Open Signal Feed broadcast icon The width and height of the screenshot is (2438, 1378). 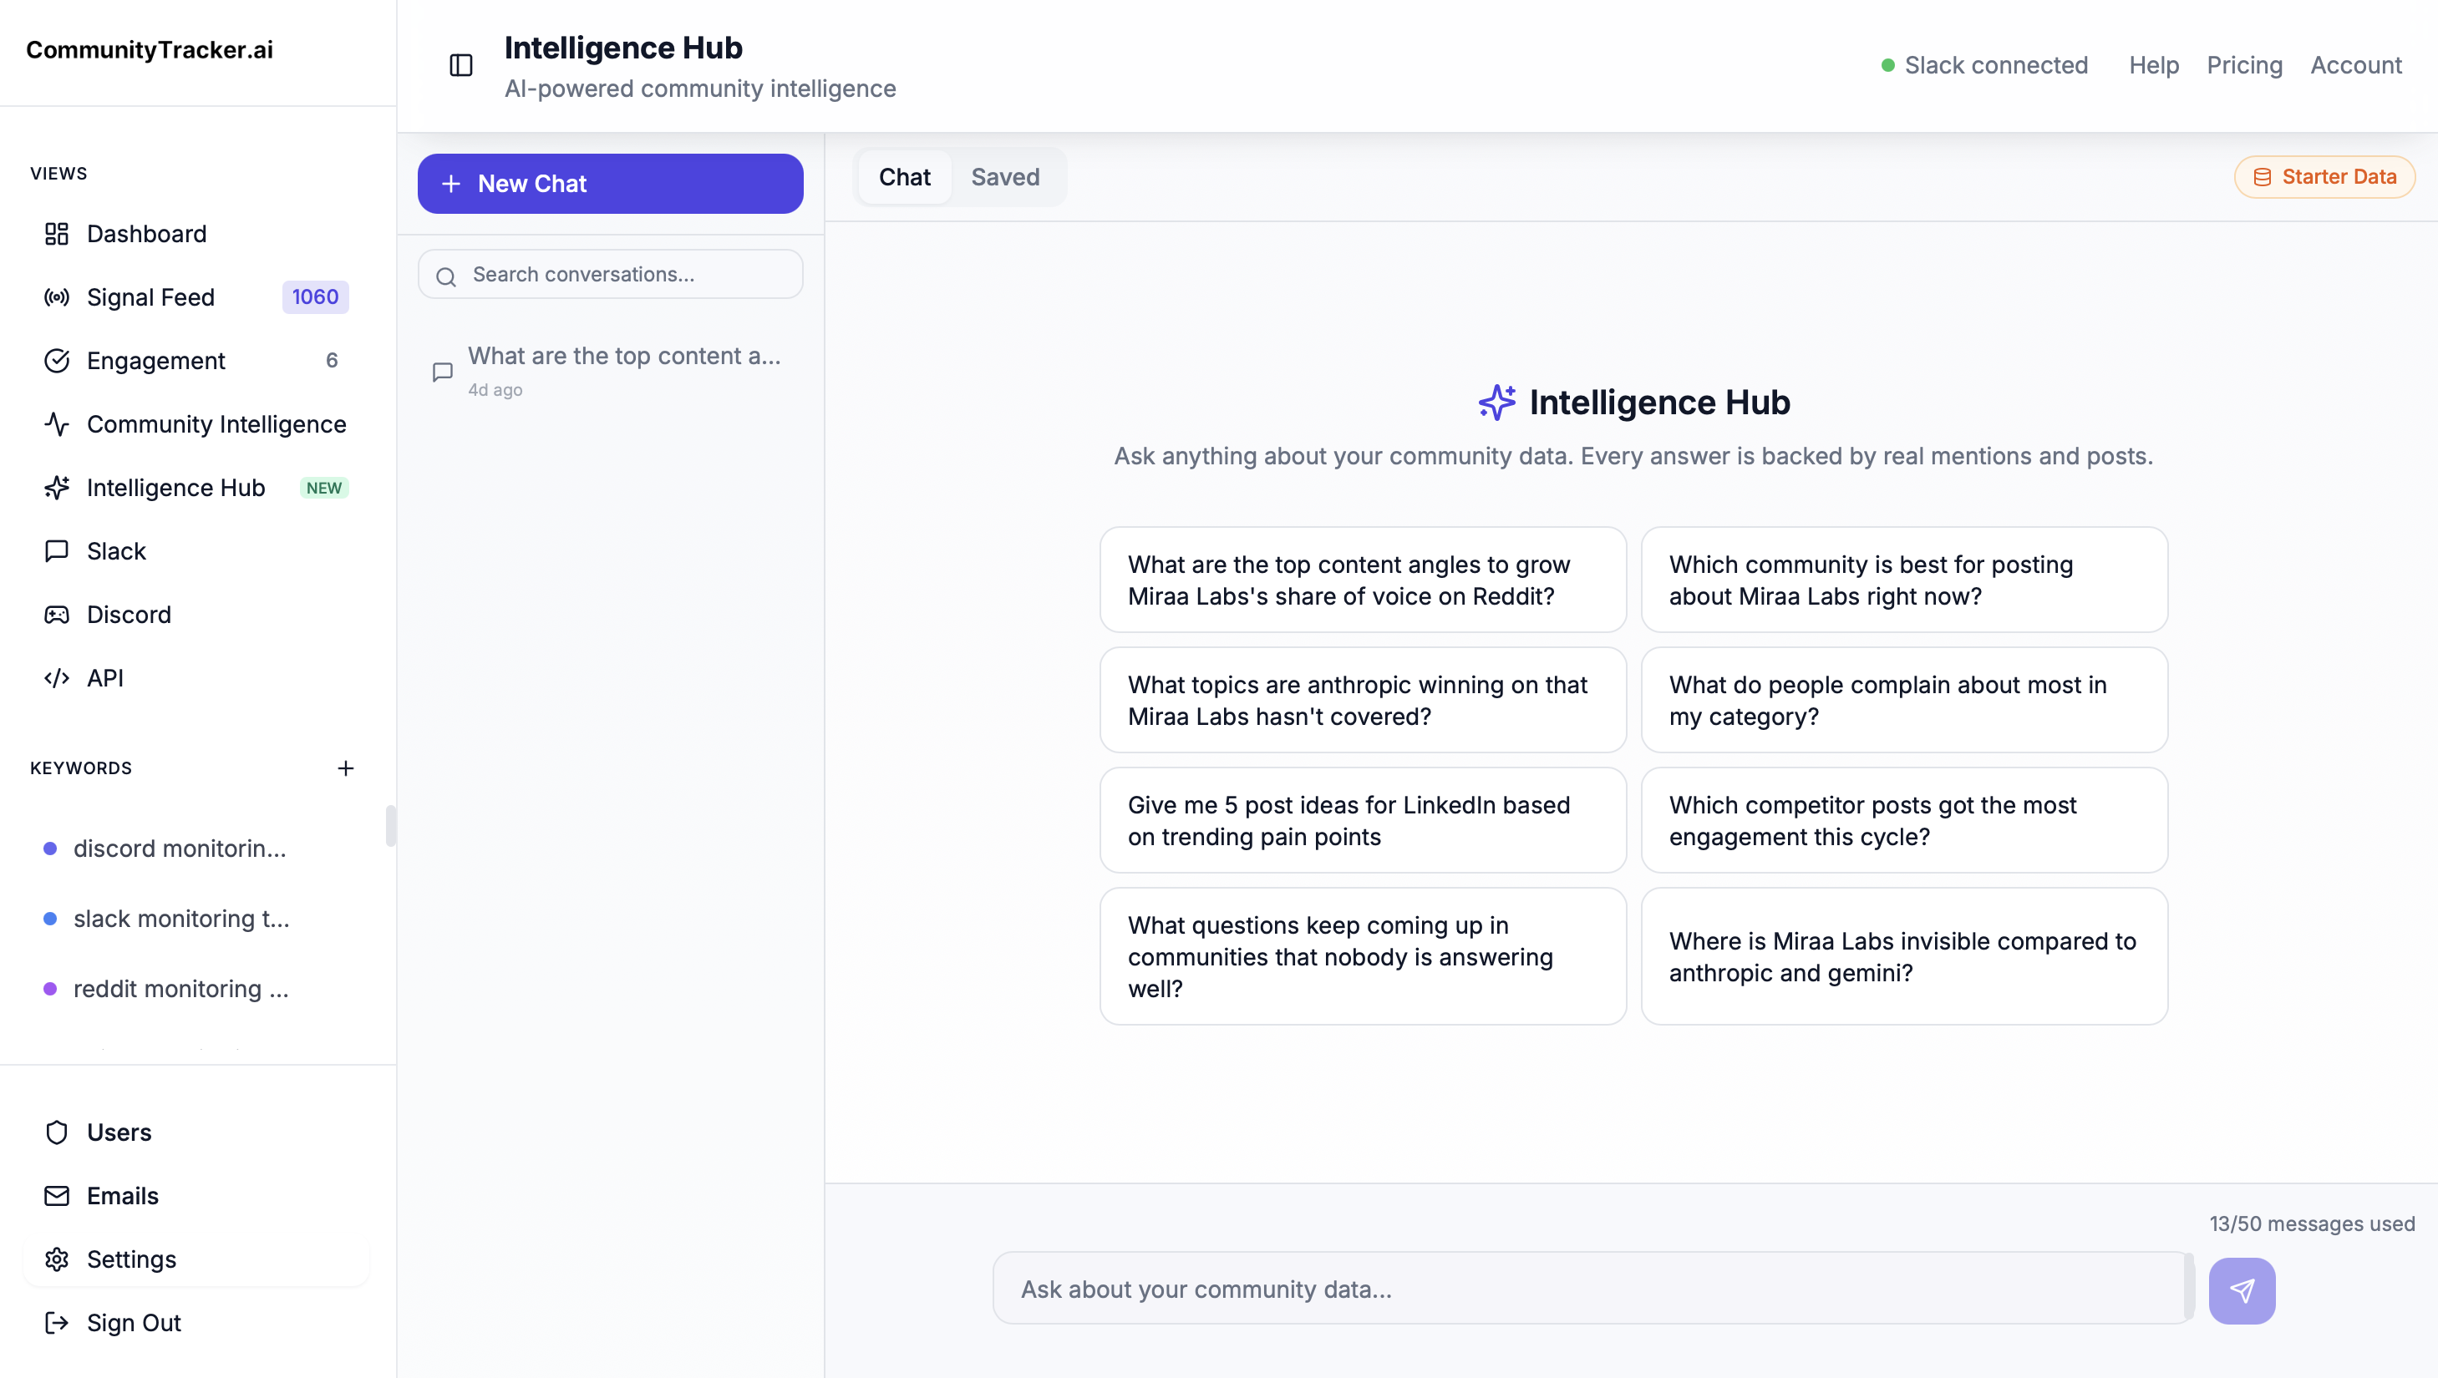click(57, 297)
